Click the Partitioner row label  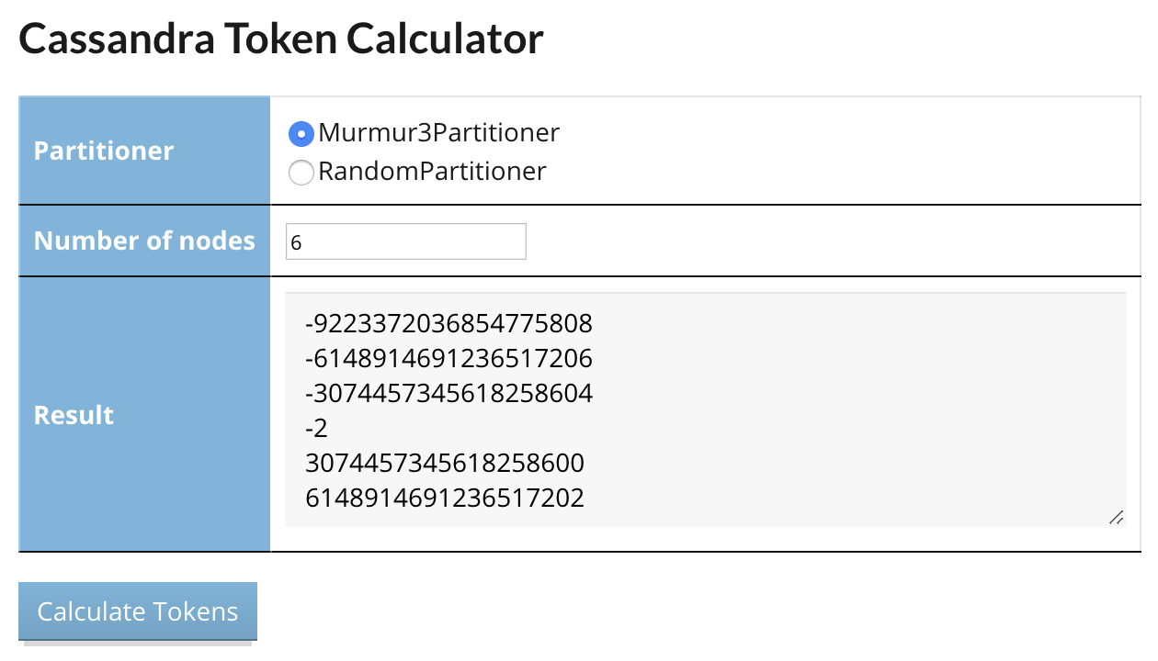tap(103, 151)
